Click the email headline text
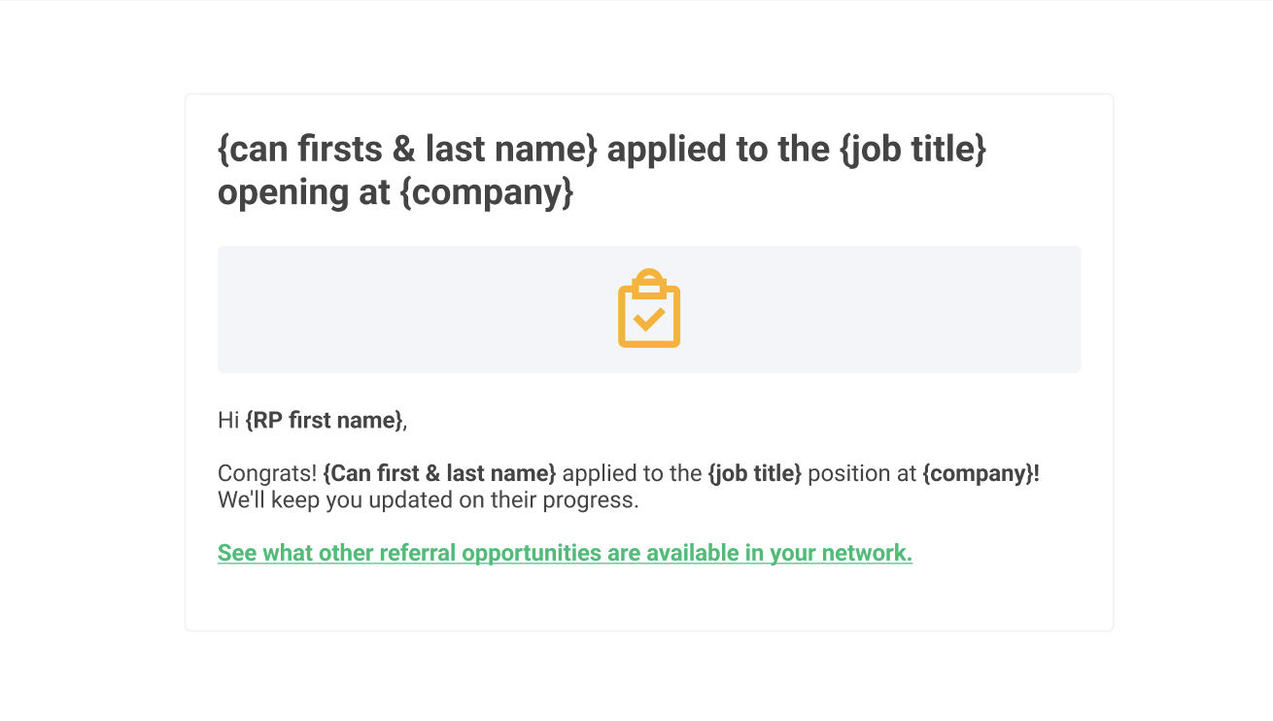 602,171
